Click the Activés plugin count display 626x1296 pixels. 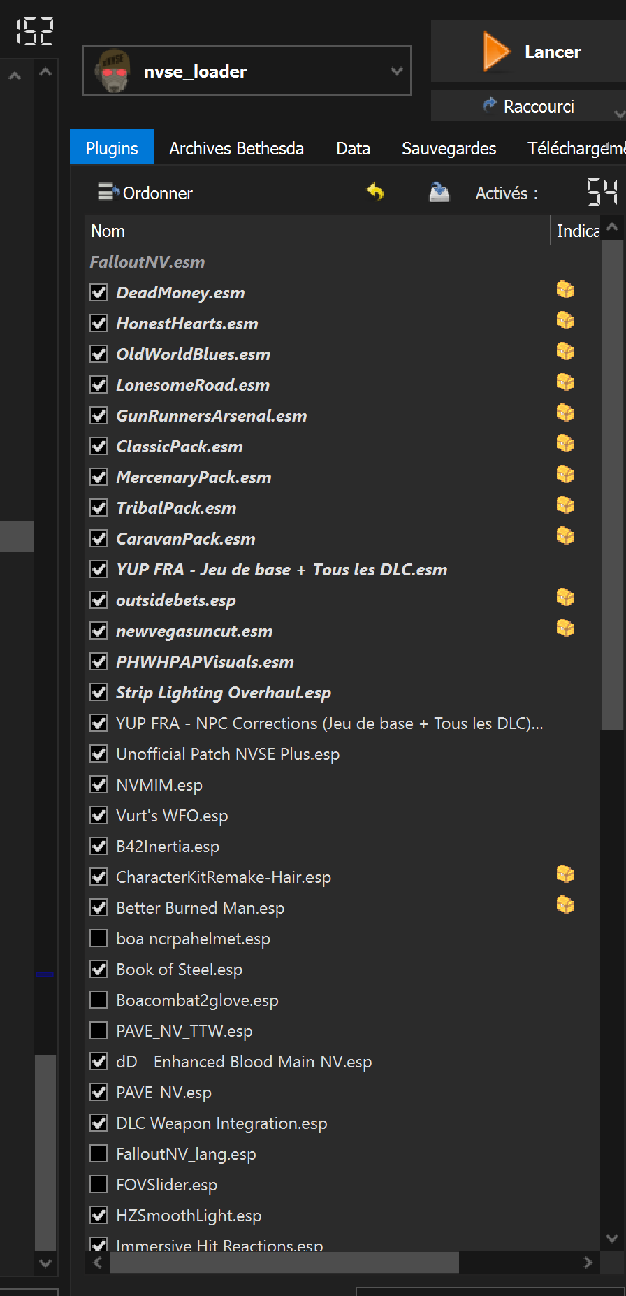602,192
